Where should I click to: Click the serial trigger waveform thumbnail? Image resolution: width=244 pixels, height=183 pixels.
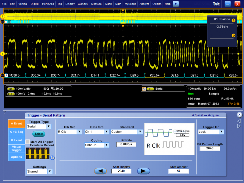coord(38,153)
